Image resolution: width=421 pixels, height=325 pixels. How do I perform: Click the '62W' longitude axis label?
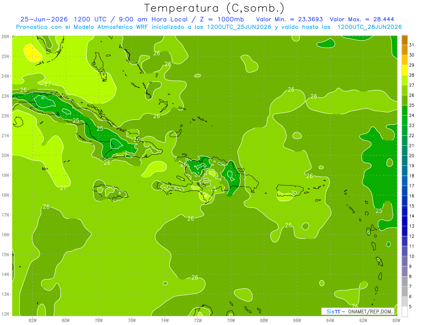coord(363,320)
